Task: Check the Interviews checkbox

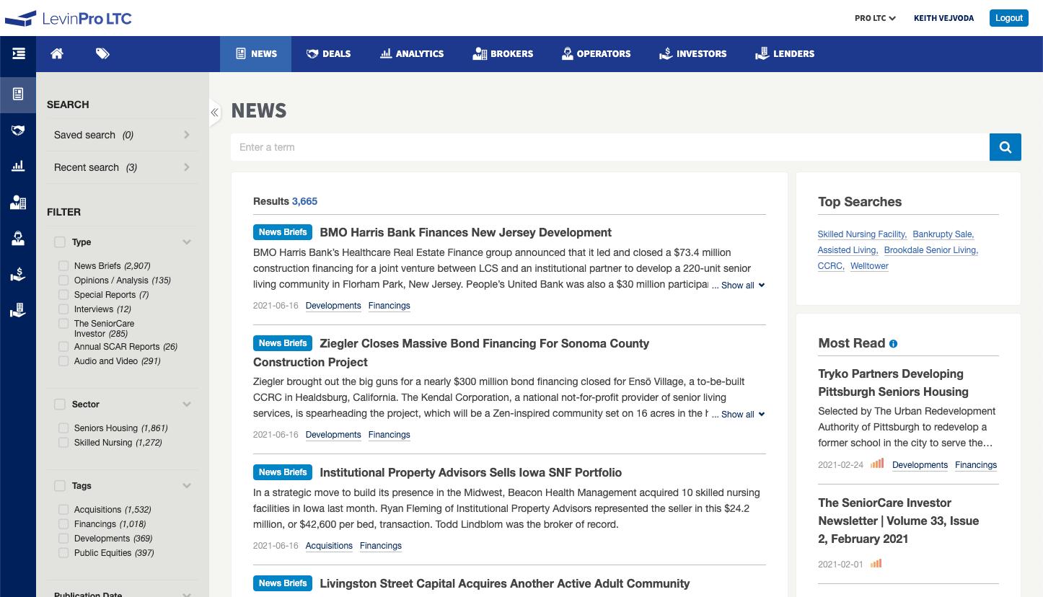Action: point(63,309)
